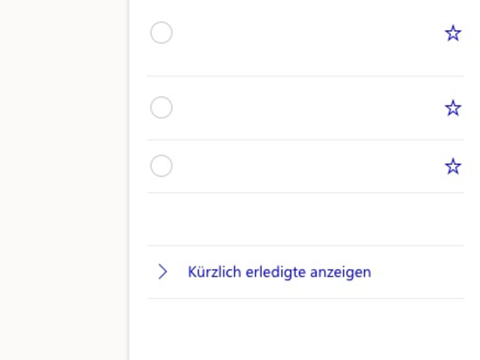Open the second task's details

click(300, 107)
